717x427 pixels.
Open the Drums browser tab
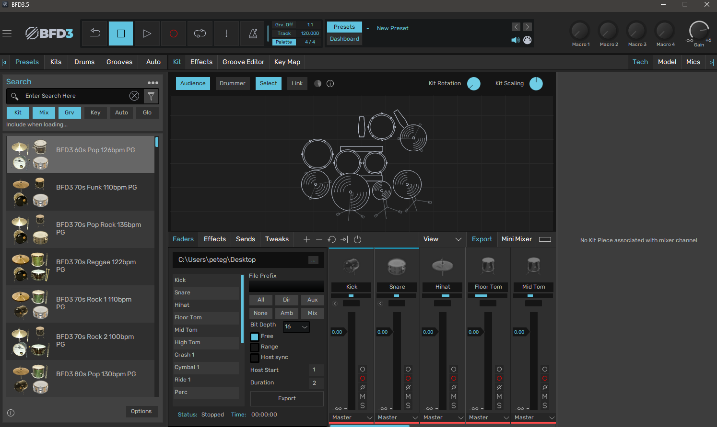84,62
